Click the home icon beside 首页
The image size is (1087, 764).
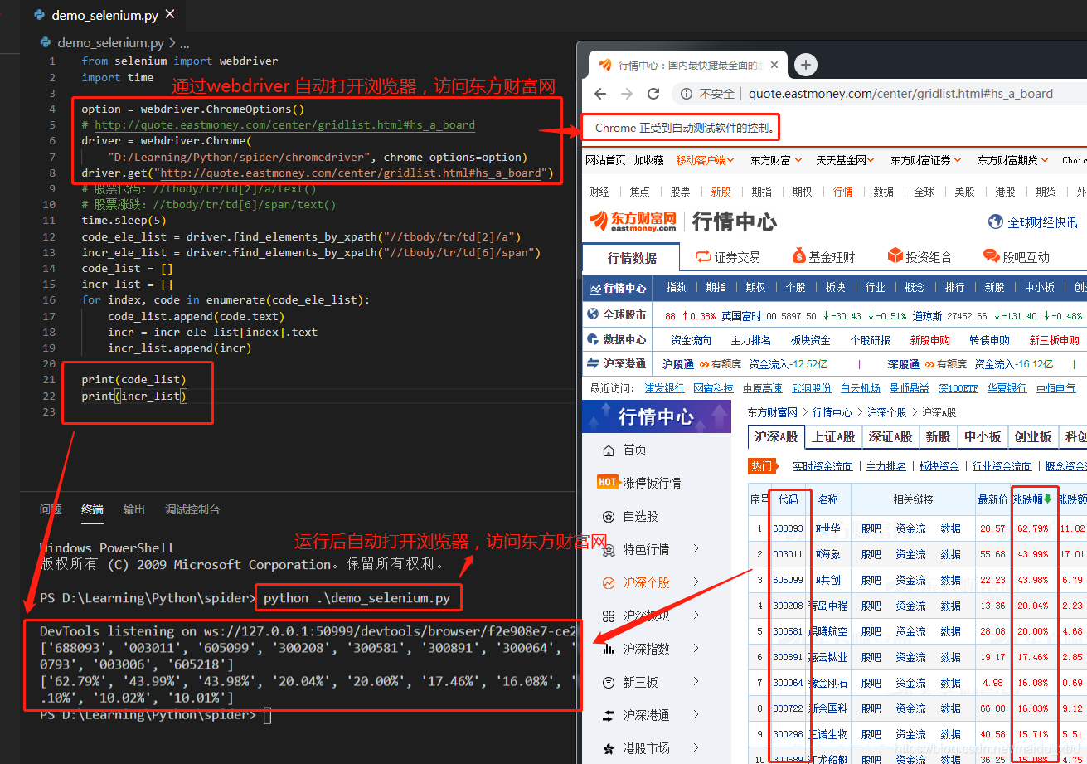(609, 450)
